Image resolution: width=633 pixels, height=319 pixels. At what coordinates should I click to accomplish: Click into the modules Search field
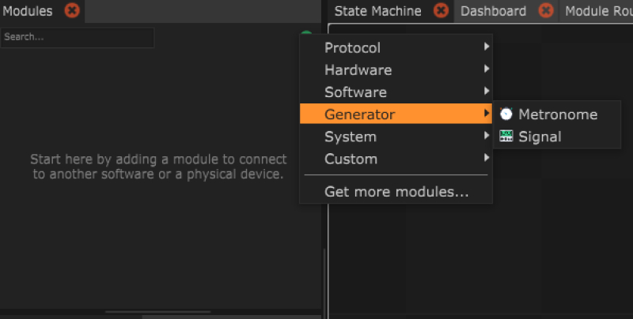(77, 37)
